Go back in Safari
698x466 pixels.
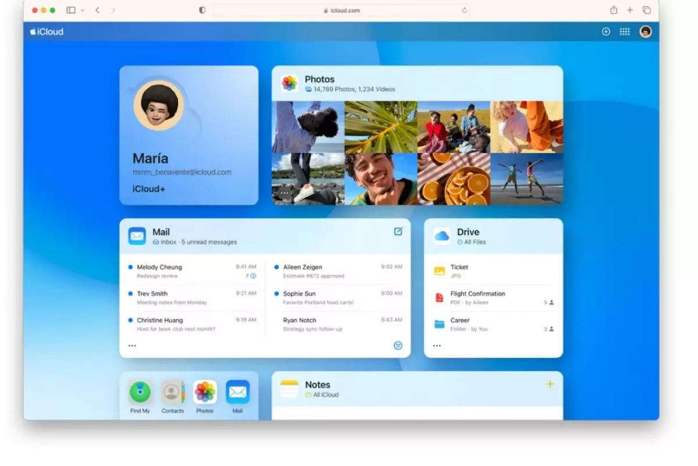pyautogui.click(x=97, y=10)
